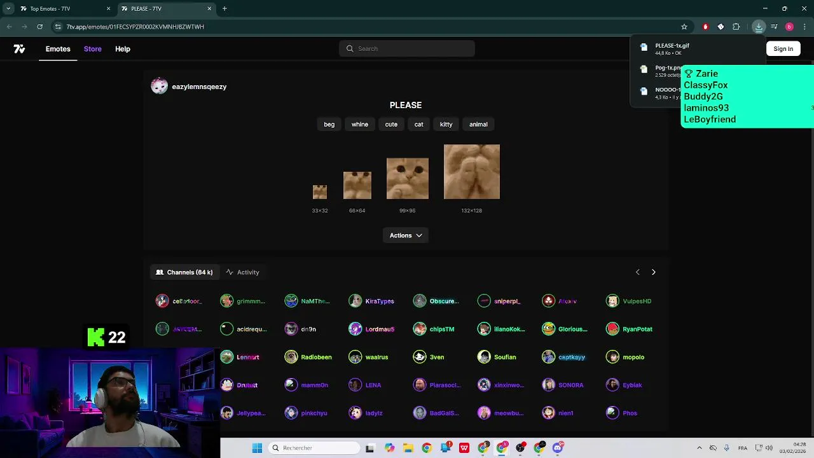Viewport: 814px width, 458px height.
Task: Click the 33×32 emote preview
Action: 320,192
